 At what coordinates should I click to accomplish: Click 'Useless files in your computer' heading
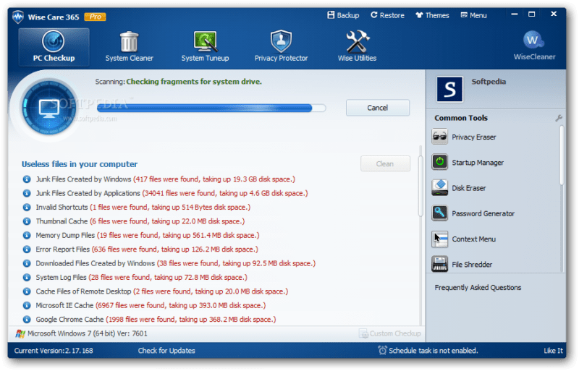pyautogui.click(x=80, y=164)
